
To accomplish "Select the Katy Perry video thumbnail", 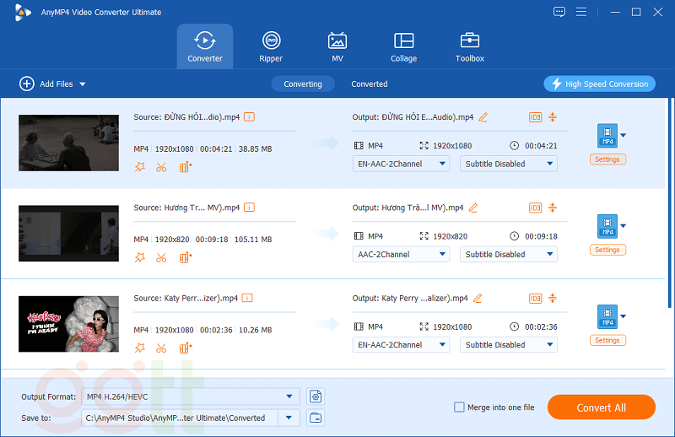I will click(68, 324).
